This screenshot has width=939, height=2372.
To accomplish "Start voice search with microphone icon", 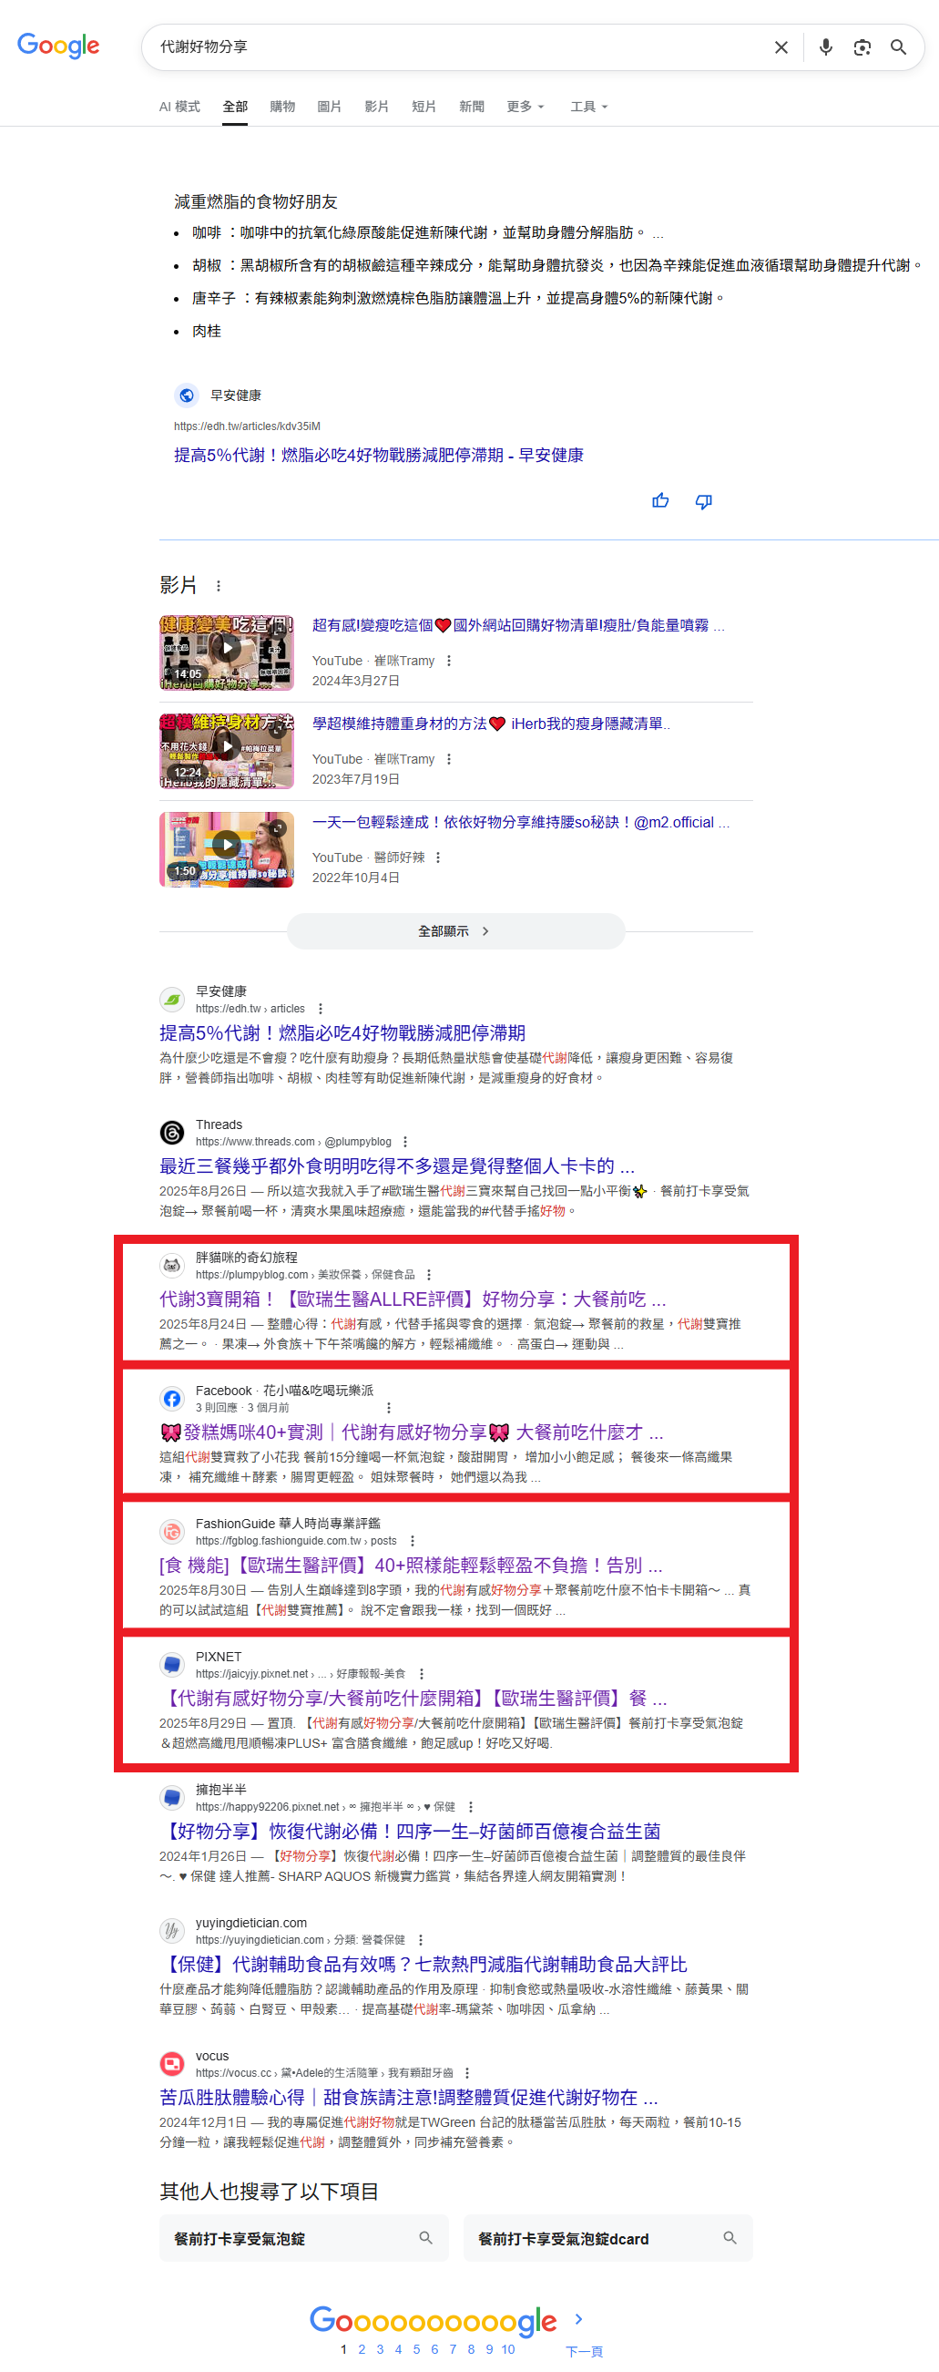I will point(825,47).
